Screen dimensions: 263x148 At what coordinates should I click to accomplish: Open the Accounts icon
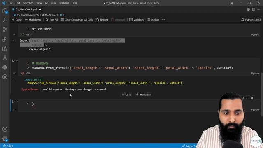point(5,129)
